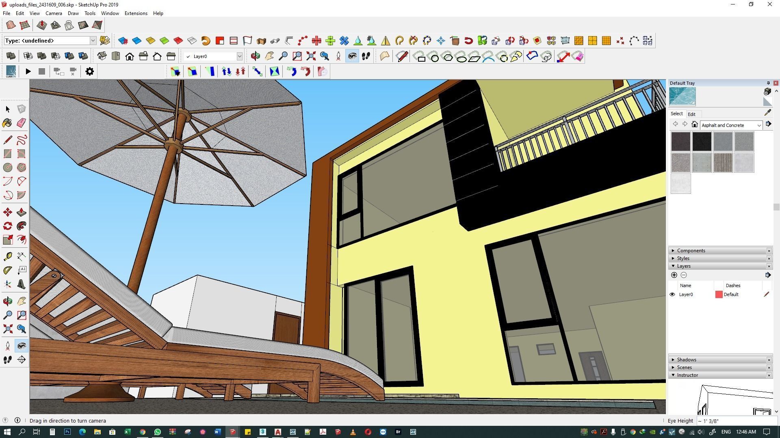Screen dimensions: 780x438
Task: Click the Layer0 red color swatch
Action: point(719,294)
